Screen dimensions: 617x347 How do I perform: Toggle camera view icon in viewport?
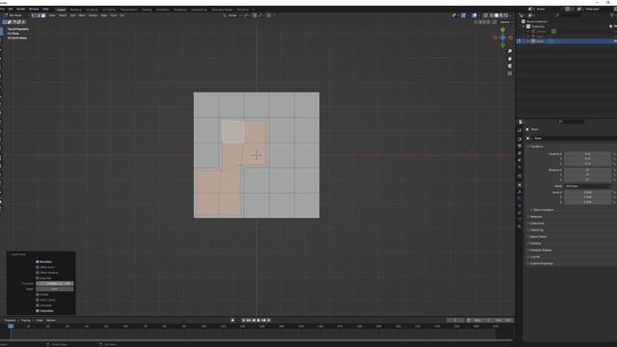510,66
